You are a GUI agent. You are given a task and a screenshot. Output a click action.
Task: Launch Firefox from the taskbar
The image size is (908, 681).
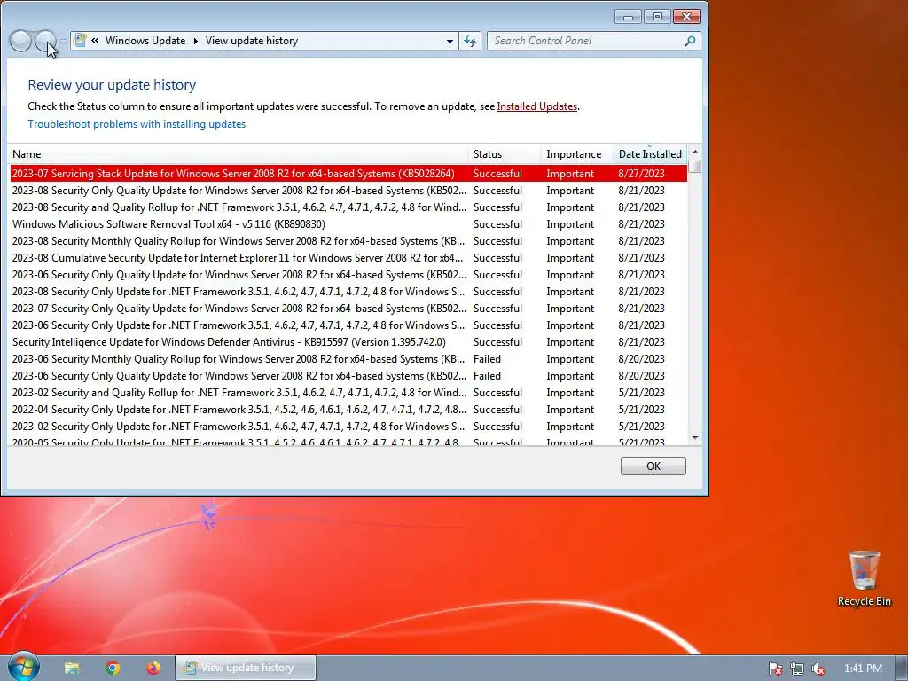click(153, 669)
